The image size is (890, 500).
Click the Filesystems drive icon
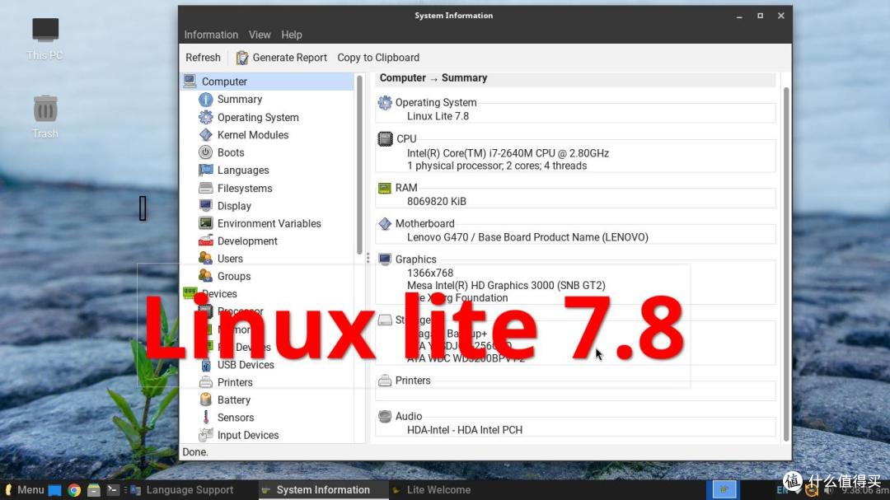point(205,188)
